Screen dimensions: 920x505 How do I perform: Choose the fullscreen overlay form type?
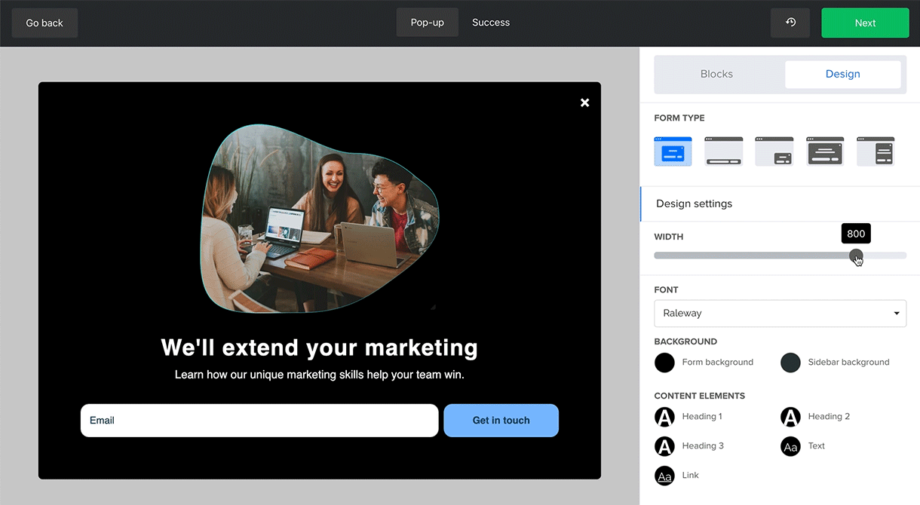coord(824,151)
